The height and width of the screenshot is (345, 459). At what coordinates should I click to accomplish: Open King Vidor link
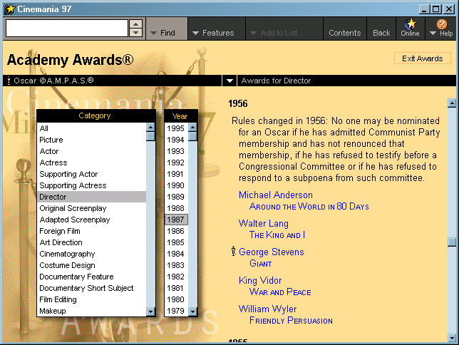tap(260, 281)
